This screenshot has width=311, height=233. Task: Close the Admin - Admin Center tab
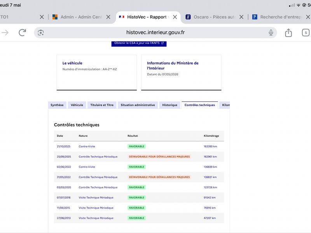coord(108,17)
